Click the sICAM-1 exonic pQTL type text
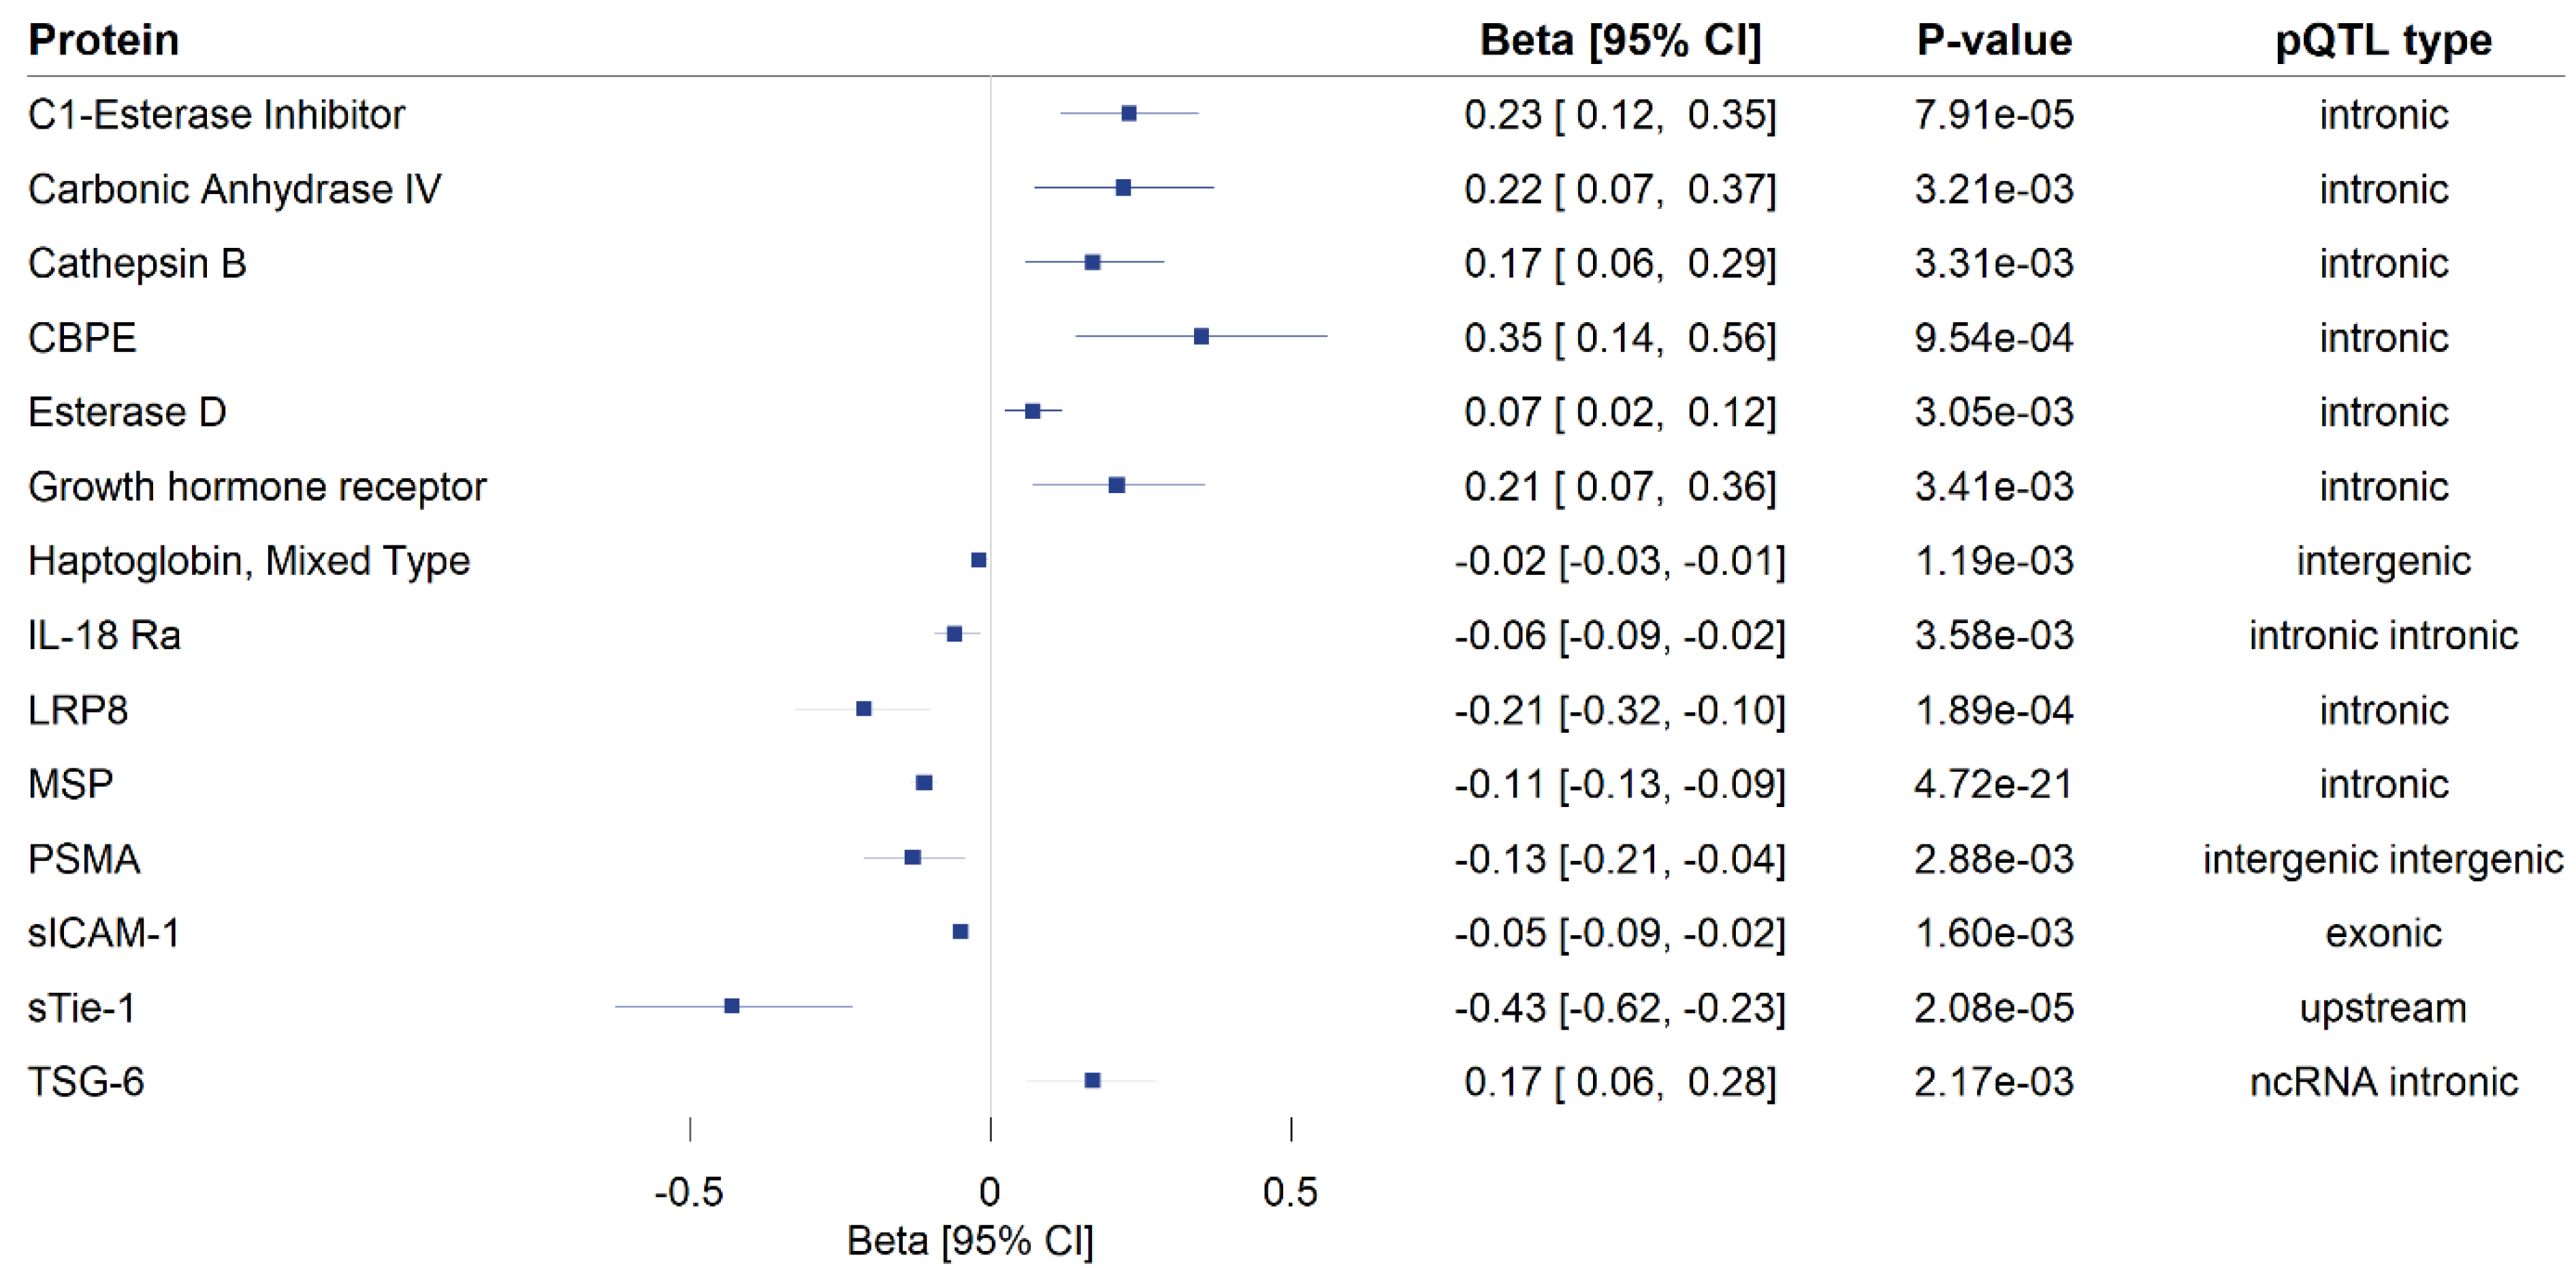 pos(2383,934)
